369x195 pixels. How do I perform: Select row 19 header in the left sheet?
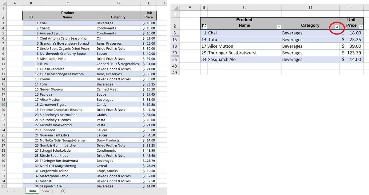coord(3,105)
